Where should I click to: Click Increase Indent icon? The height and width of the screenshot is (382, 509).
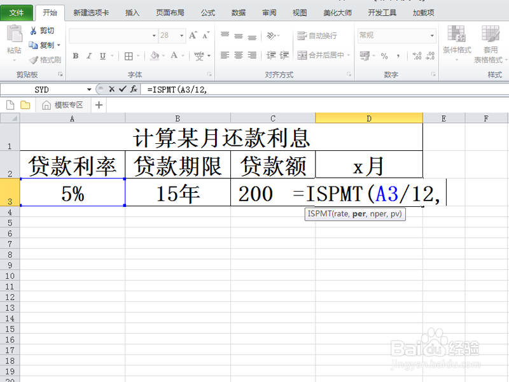(x=284, y=55)
